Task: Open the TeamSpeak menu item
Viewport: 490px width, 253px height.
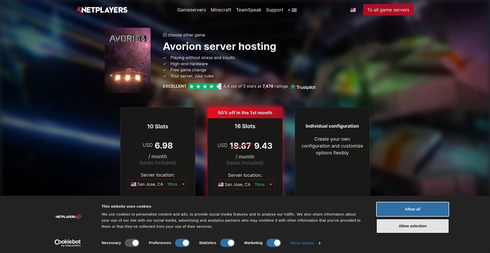Action: point(249,10)
